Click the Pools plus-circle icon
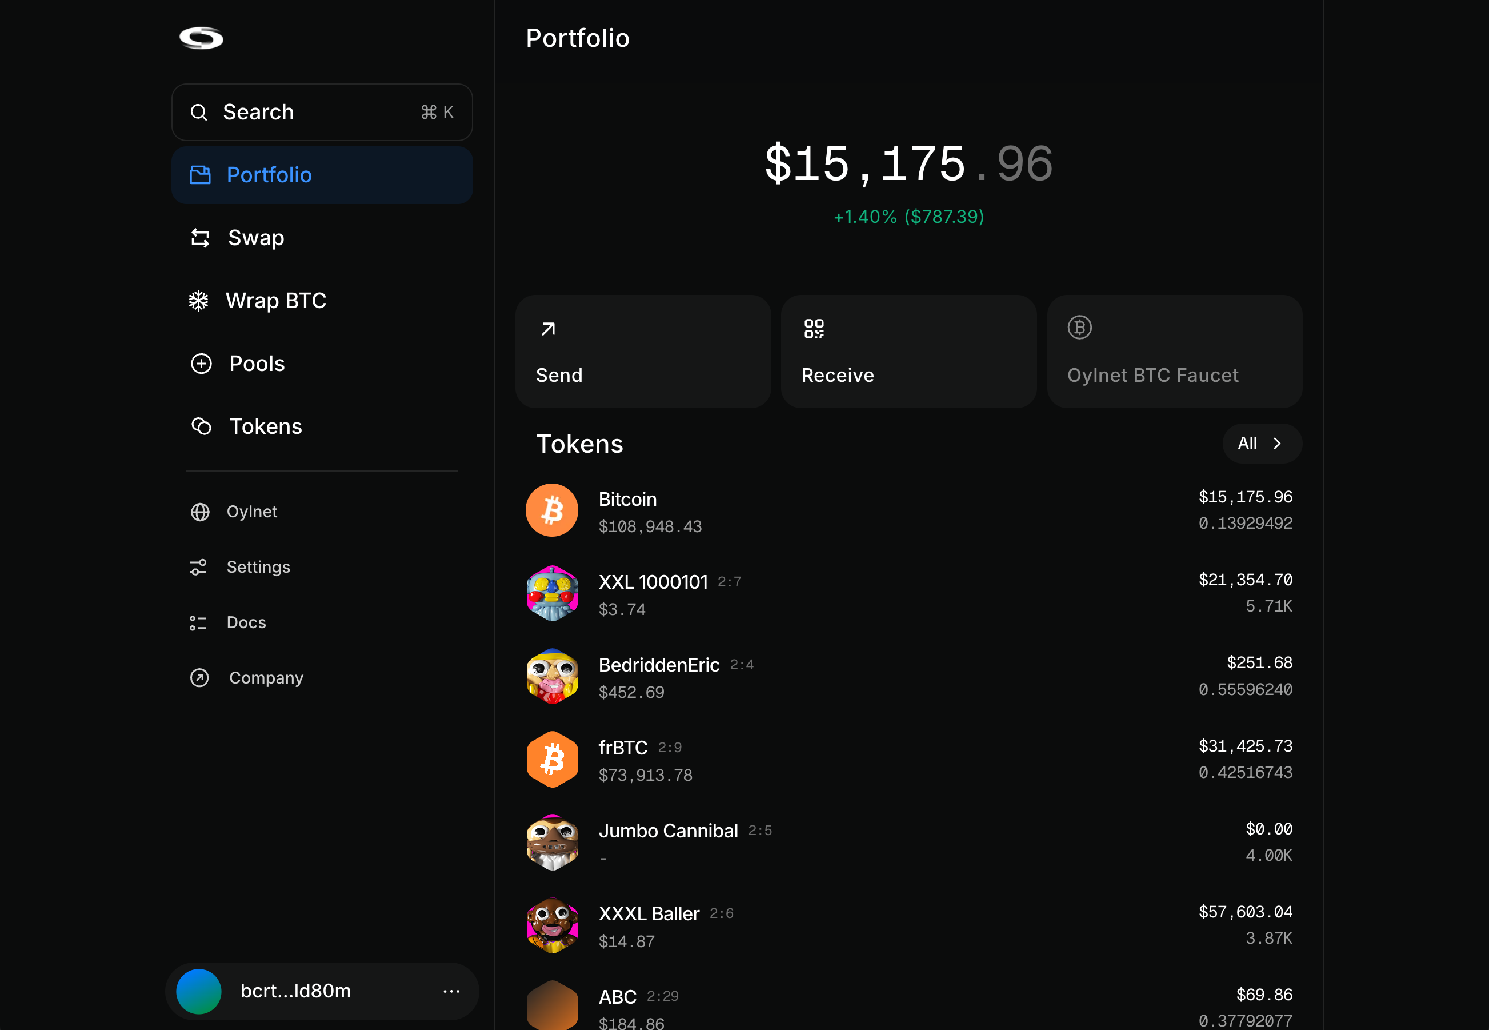This screenshot has width=1489, height=1030. click(x=201, y=364)
